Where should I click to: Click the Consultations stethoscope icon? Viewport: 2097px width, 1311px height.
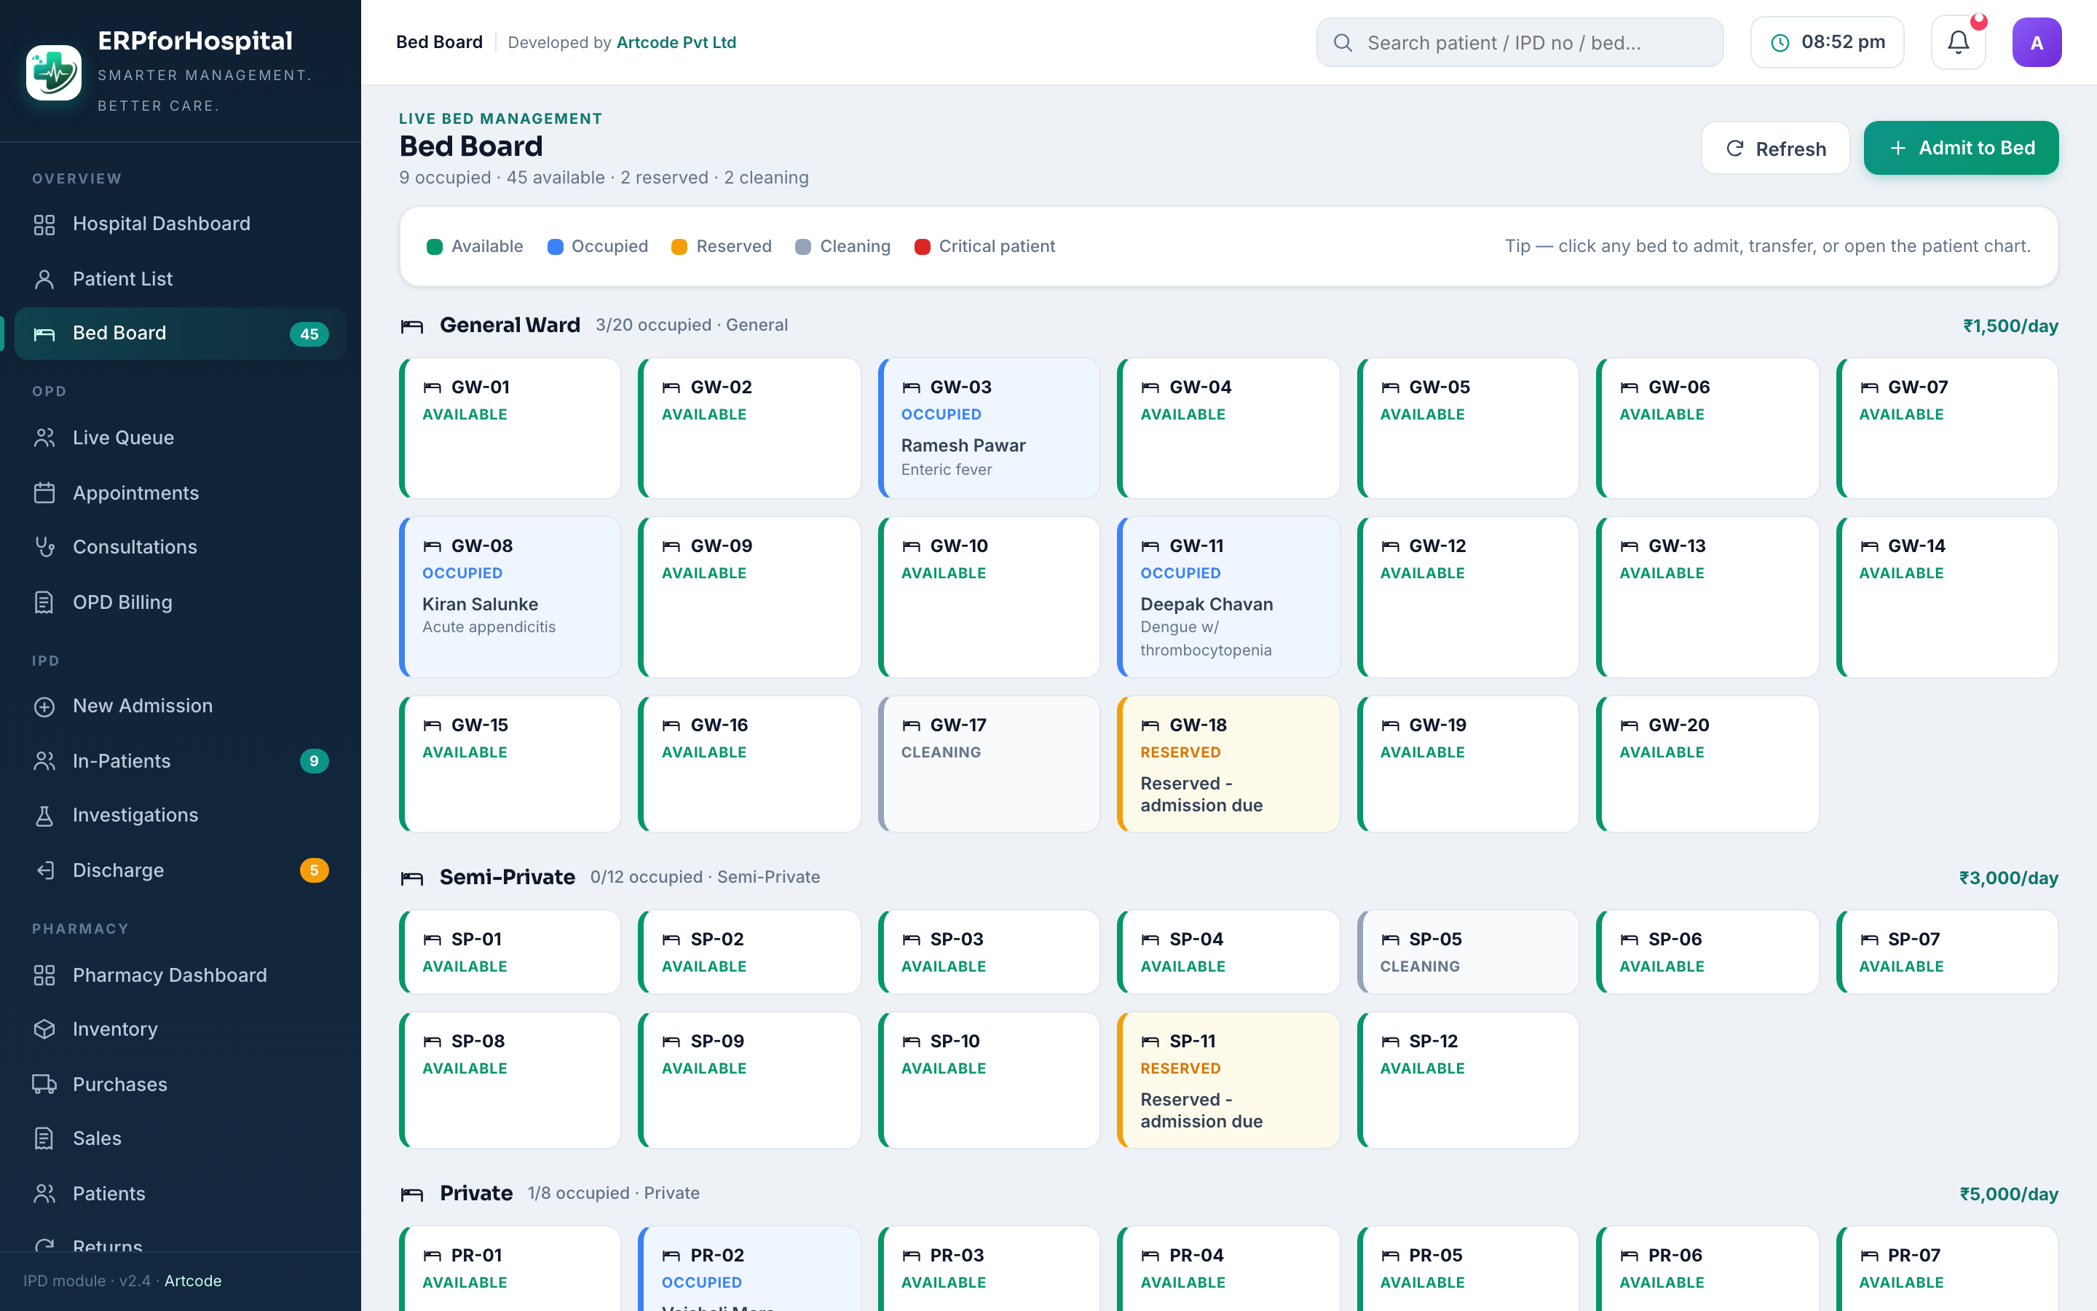[x=44, y=547]
